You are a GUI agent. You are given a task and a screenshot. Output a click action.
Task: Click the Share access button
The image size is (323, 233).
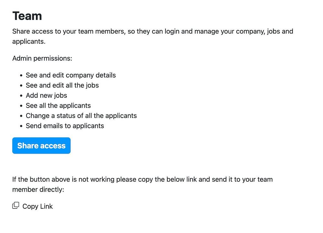point(41,146)
